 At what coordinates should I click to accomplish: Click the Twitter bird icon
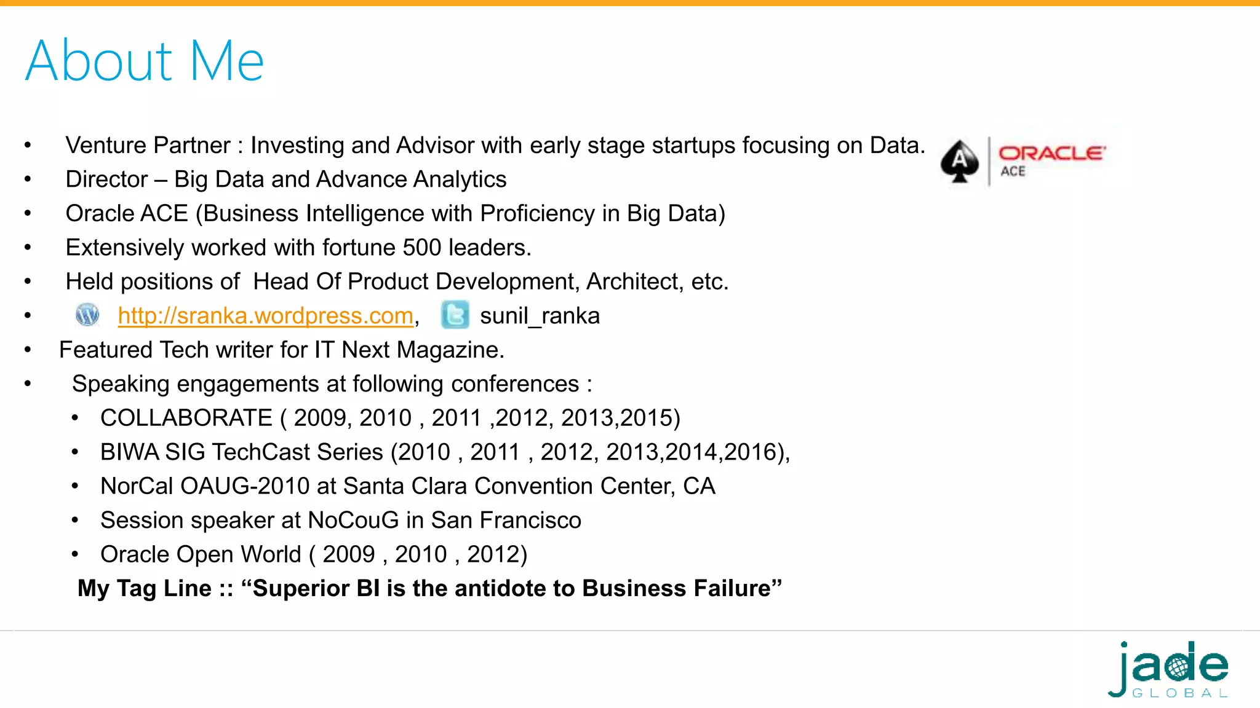(455, 315)
